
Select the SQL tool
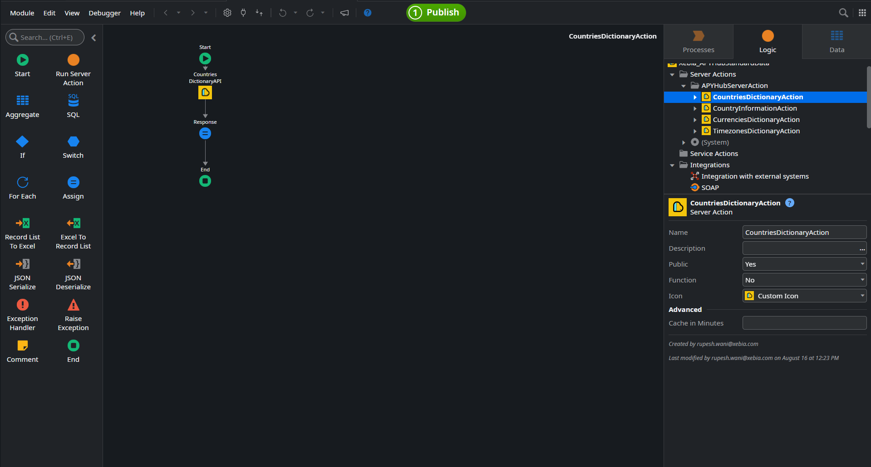73,106
